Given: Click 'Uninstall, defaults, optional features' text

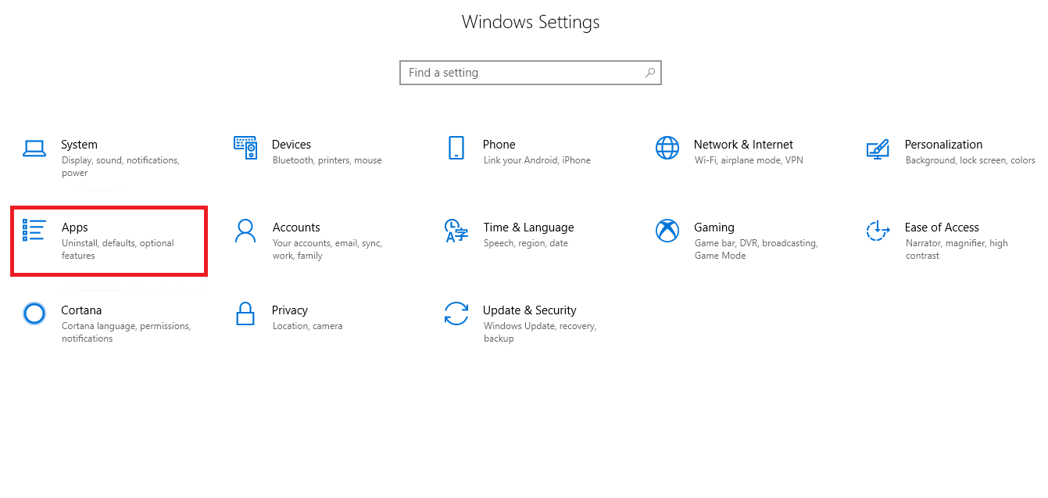Looking at the screenshot, I should point(118,249).
